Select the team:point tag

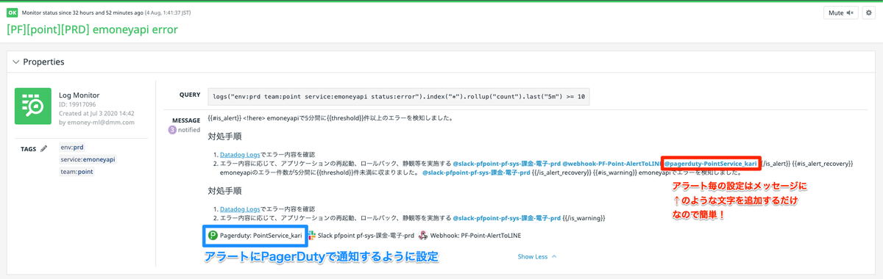tap(77, 171)
